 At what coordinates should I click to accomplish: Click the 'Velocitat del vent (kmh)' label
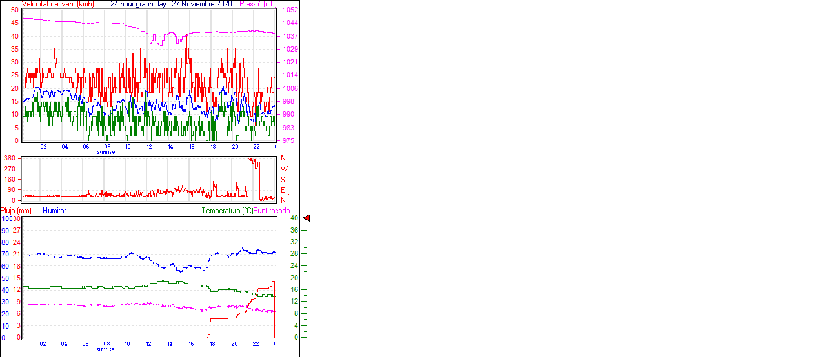tap(58, 4)
